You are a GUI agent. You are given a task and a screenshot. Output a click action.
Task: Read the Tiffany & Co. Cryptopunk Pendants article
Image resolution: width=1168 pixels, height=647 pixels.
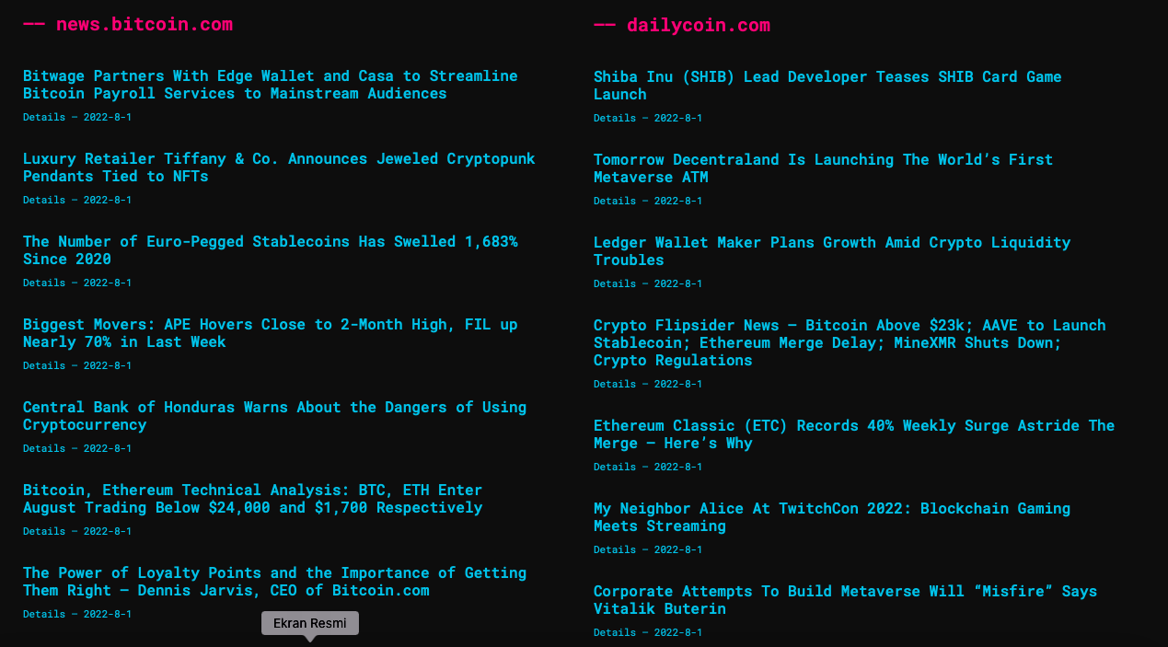(x=279, y=168)
